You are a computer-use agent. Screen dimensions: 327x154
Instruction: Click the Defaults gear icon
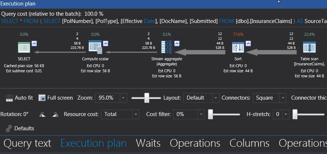coord(9,128)
